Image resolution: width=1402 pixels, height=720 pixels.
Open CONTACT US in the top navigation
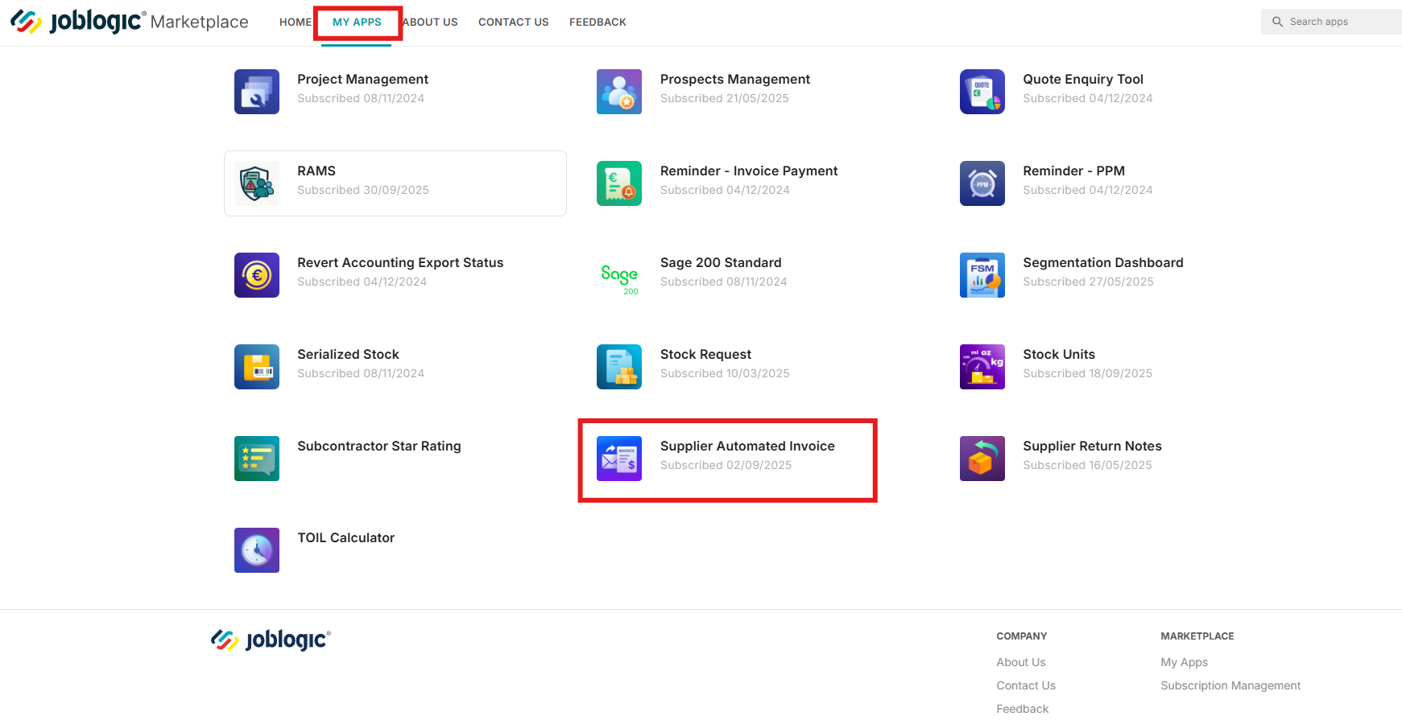pyautogui.click(x=514, y=23)
